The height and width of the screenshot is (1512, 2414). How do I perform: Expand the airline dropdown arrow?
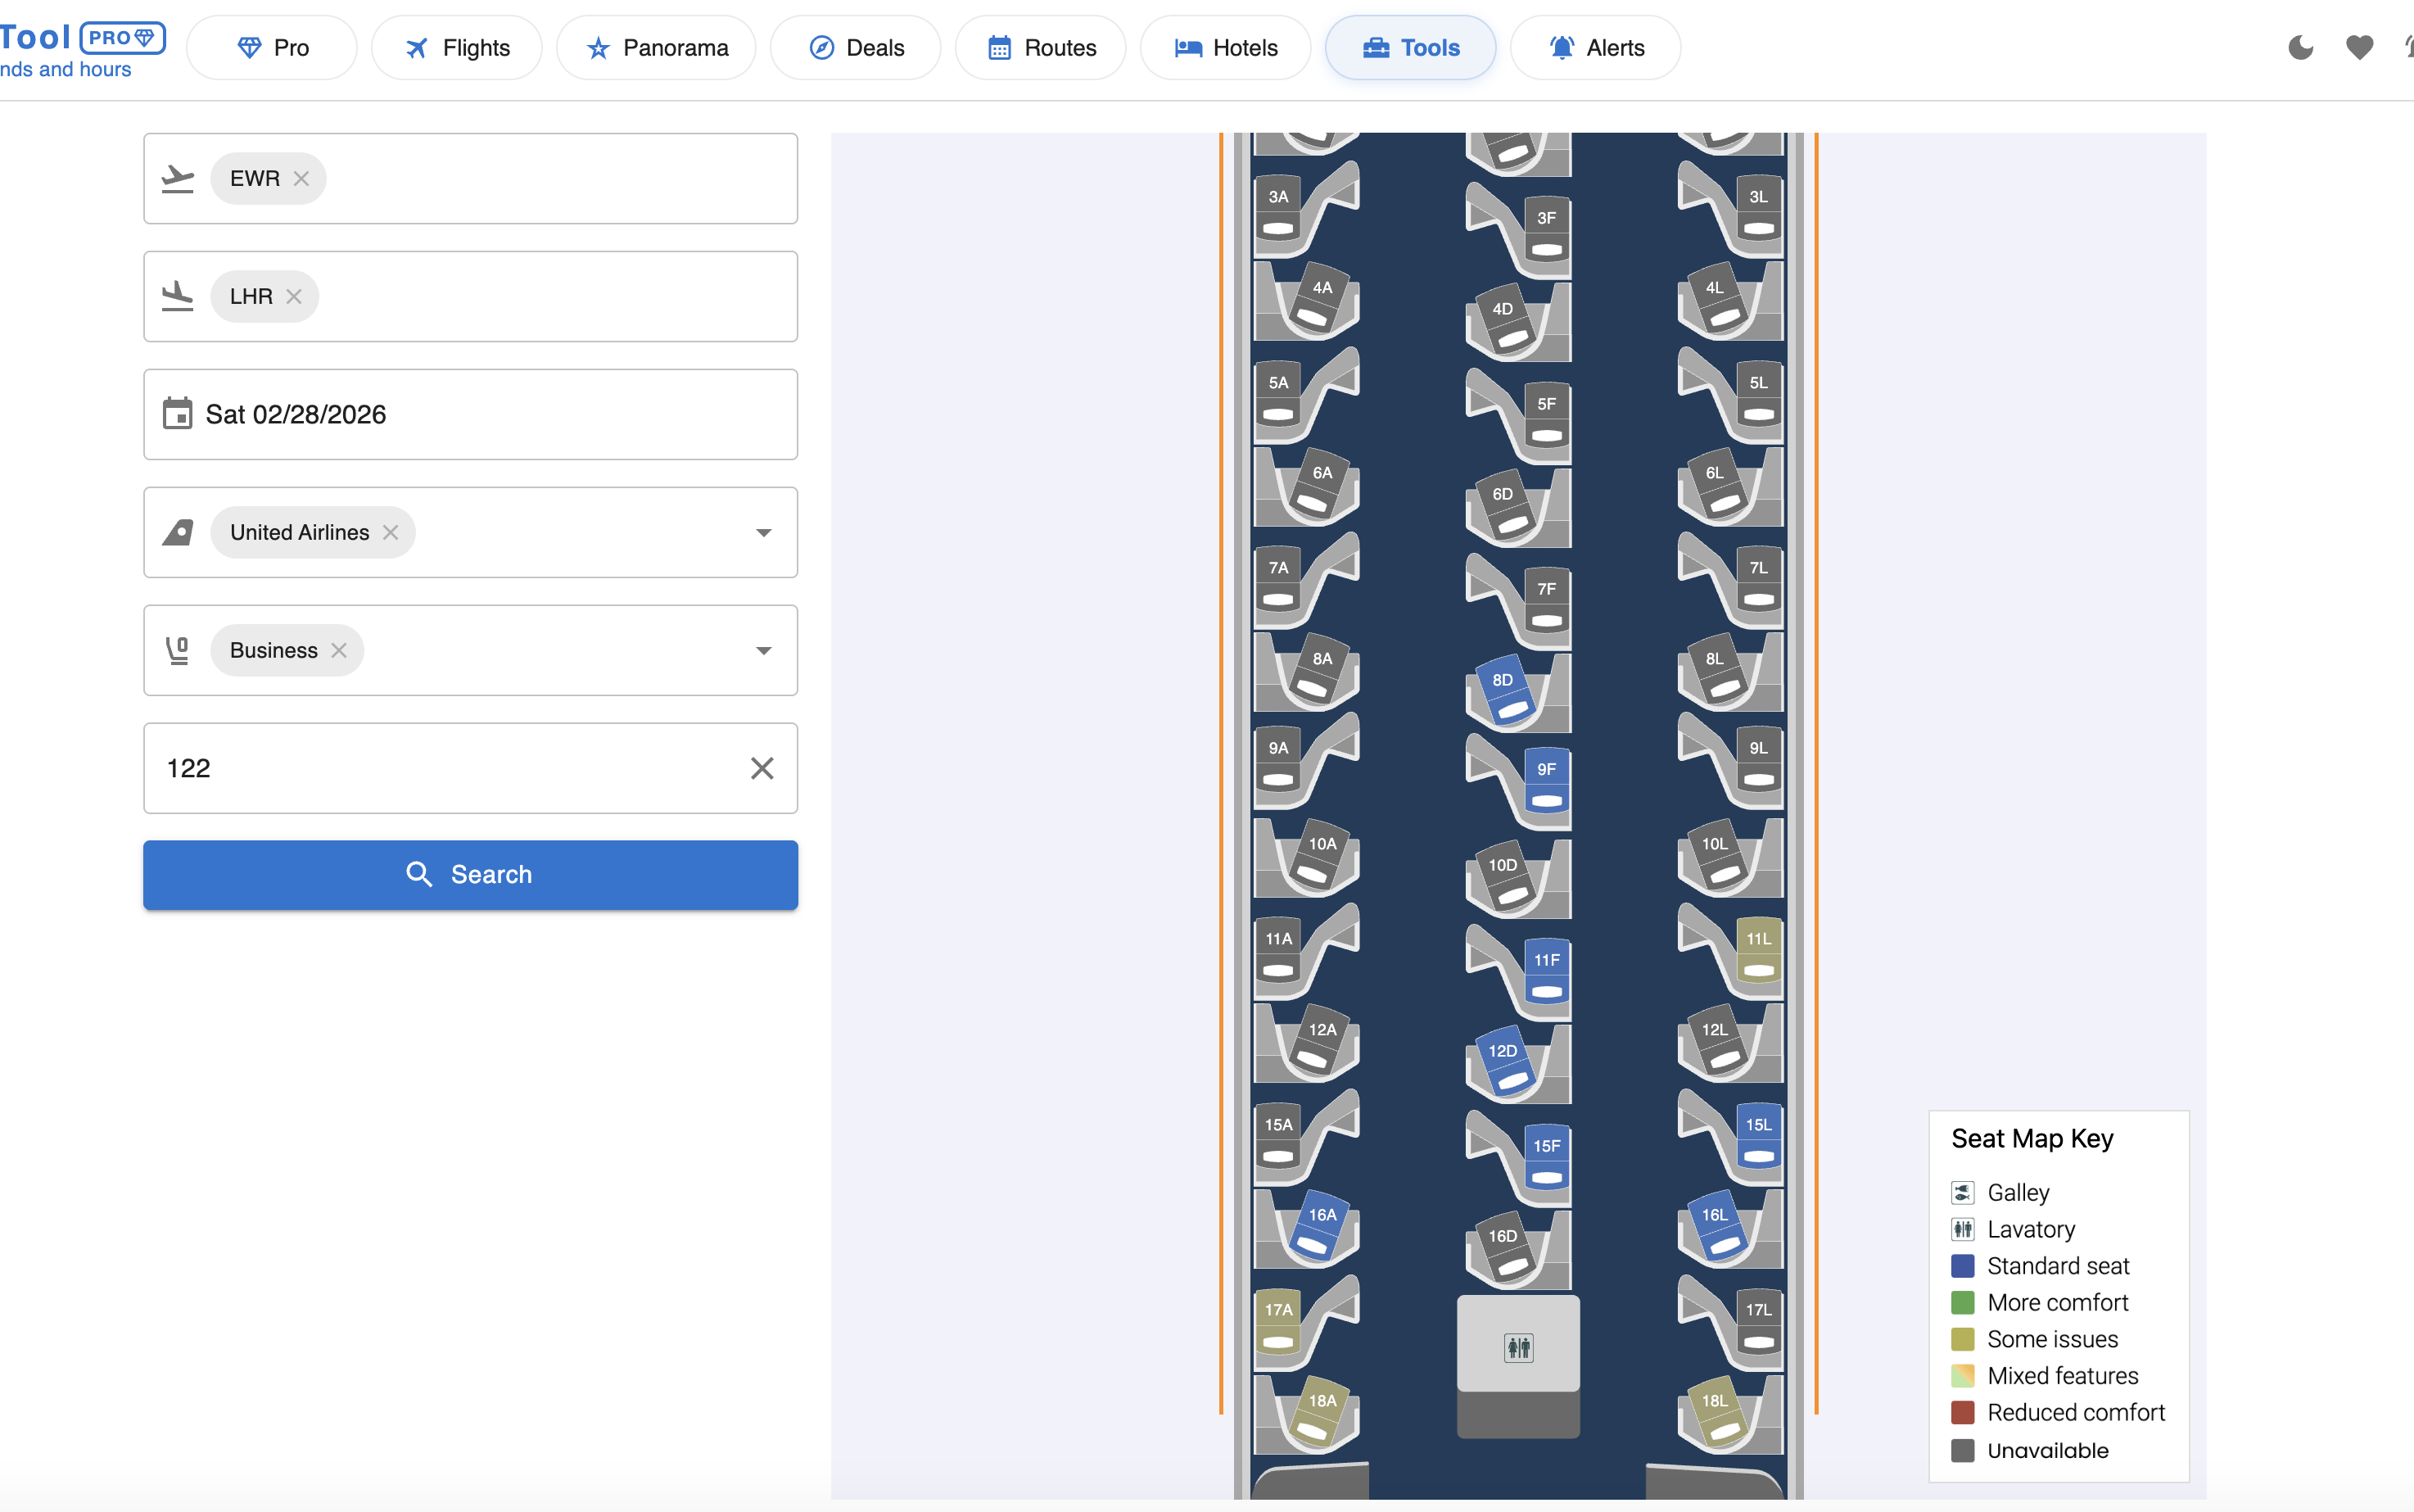pyautogui.click(x=764, y=532)
